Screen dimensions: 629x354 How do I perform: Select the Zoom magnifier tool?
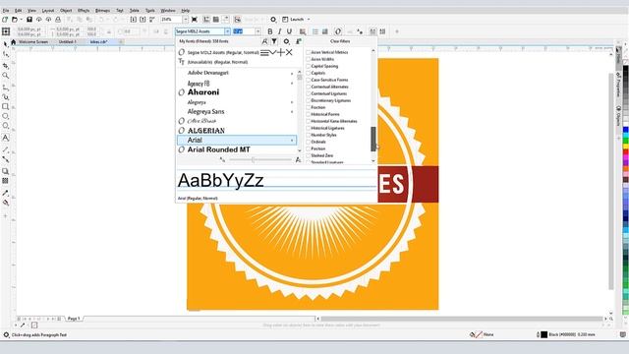5,76
